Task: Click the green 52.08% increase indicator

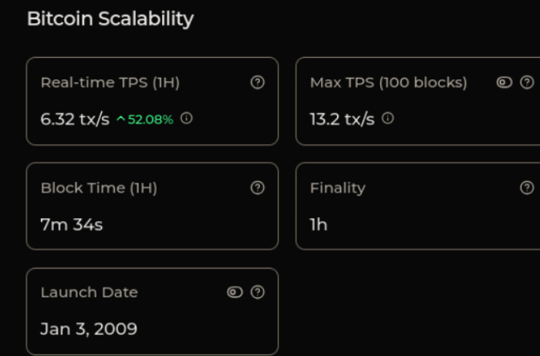Action: [x=145, y=119]
